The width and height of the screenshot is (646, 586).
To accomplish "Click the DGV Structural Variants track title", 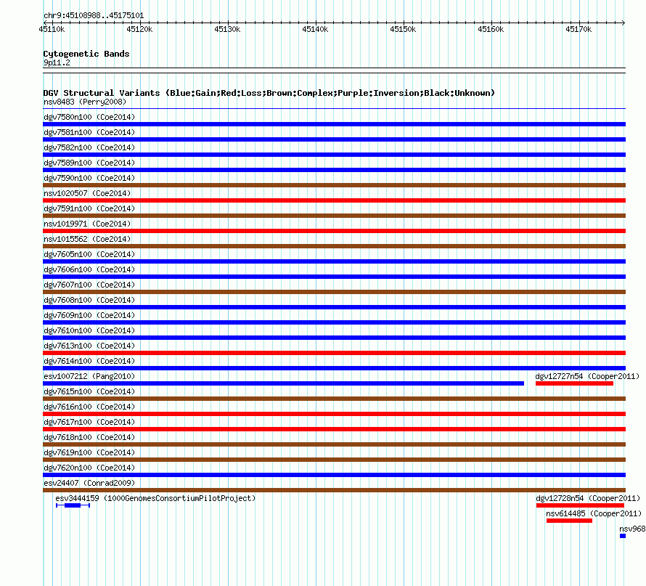I will click(269, 93).
